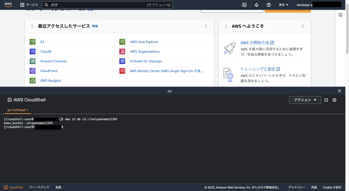Open the Services grid menu
The image size is (349, 191).
coord(29,5)
